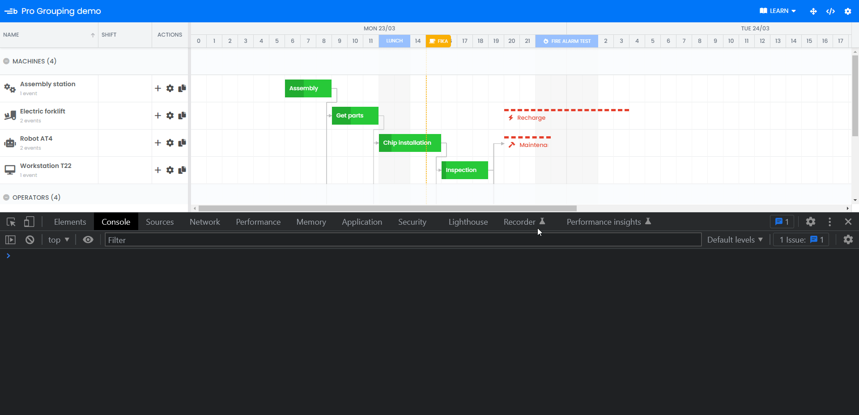
Task: Activate drawer panel icon next to console controls
Action: [10, 239]
